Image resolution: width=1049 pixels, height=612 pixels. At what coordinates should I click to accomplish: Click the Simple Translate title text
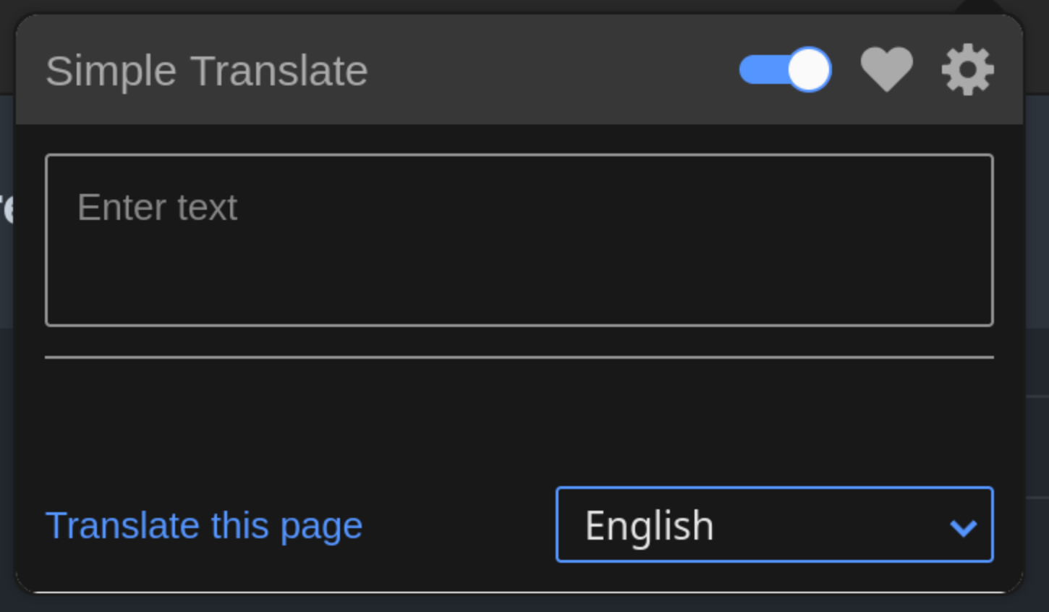[x=207, y=71]
